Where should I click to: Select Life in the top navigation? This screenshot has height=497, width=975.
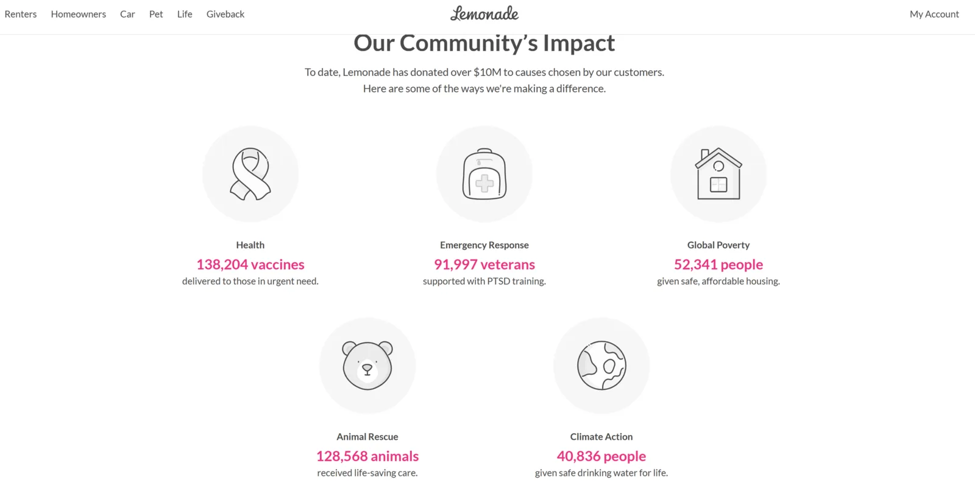tap(185, 14)
